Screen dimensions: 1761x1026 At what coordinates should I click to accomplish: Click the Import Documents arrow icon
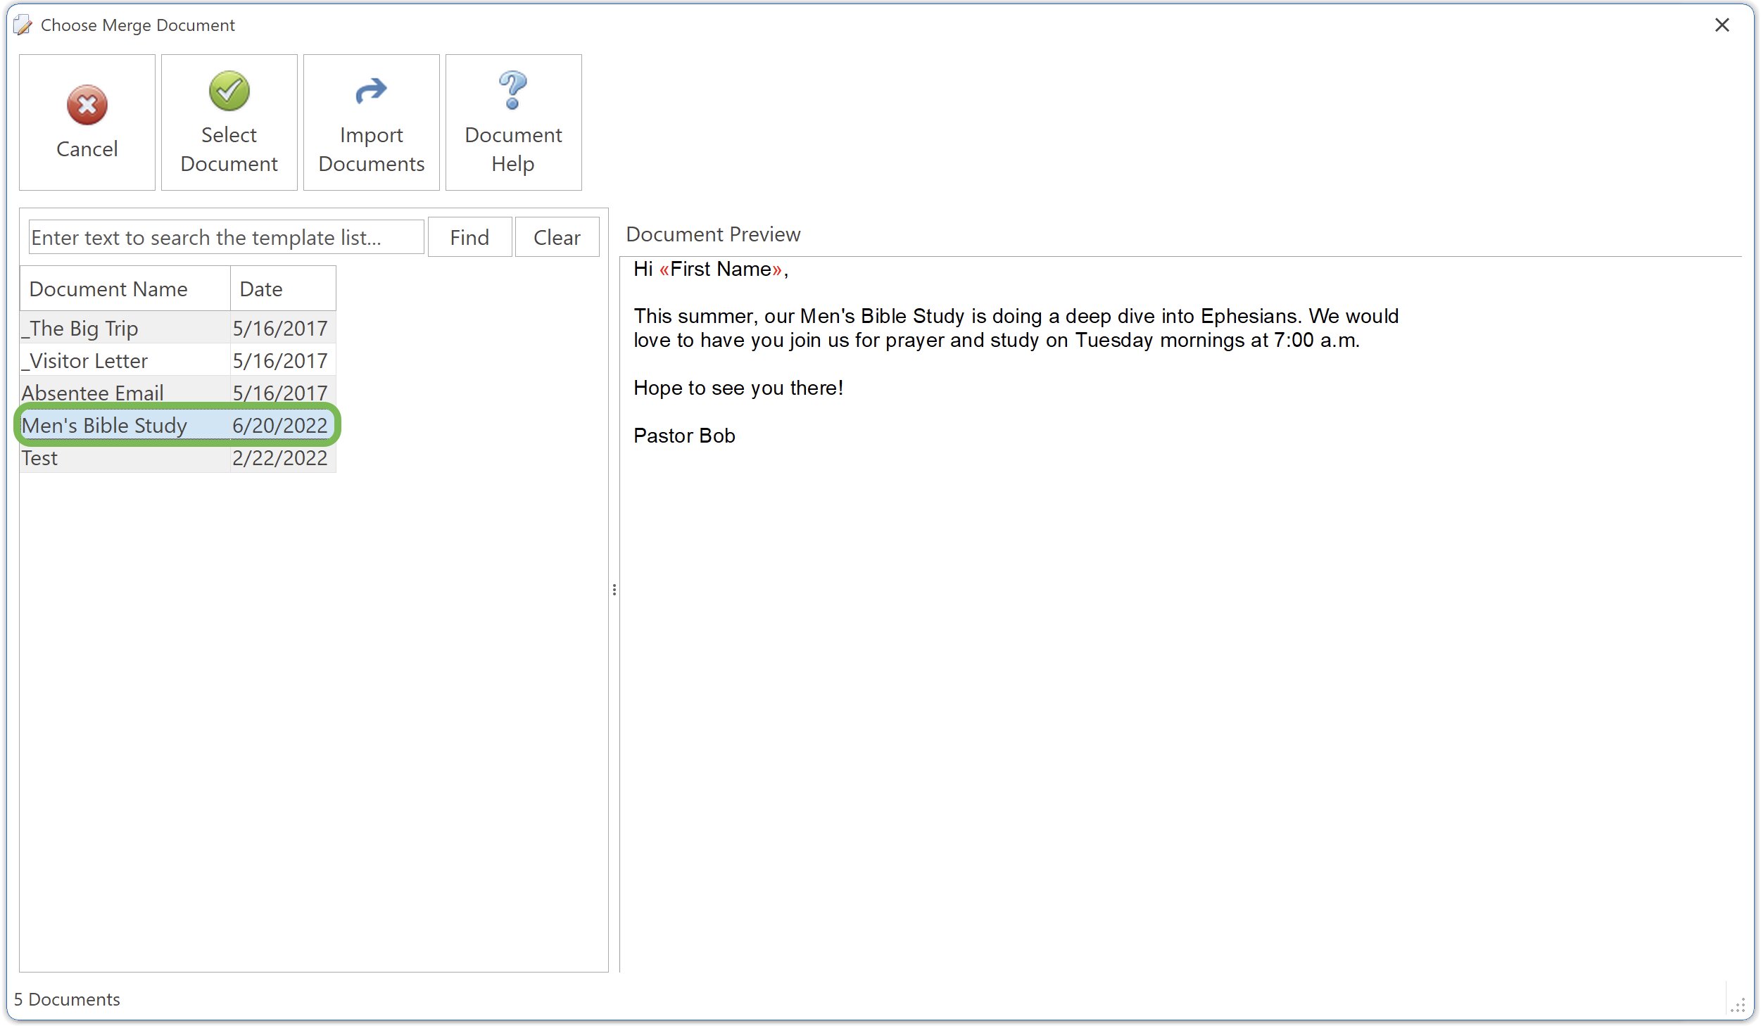pos(371,91)
